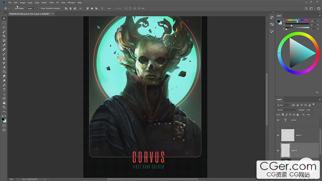Select the History Brush tool

(x=4, y=63)
